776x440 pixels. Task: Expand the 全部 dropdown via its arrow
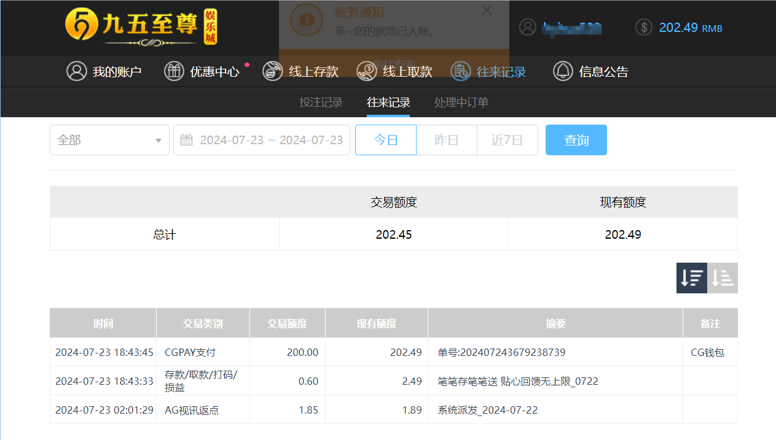[x=159, y=140]
